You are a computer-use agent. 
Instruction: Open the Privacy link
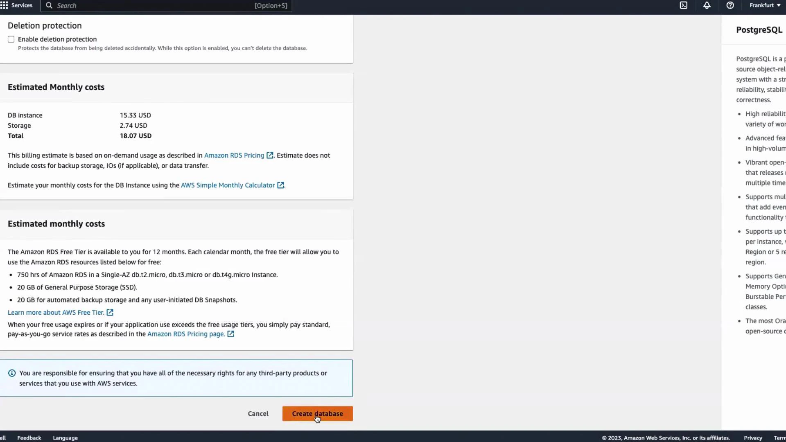pyautogui.click(x=753, y=437)
